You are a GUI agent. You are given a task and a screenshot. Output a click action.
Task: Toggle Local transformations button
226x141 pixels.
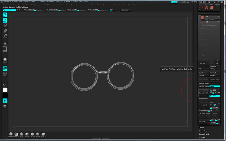click(x=5, y=69)
